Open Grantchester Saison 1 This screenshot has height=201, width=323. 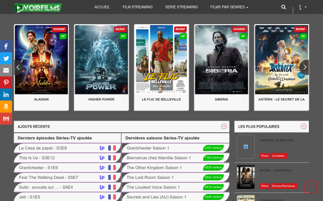pyautogui.click(x=148, y=148)
